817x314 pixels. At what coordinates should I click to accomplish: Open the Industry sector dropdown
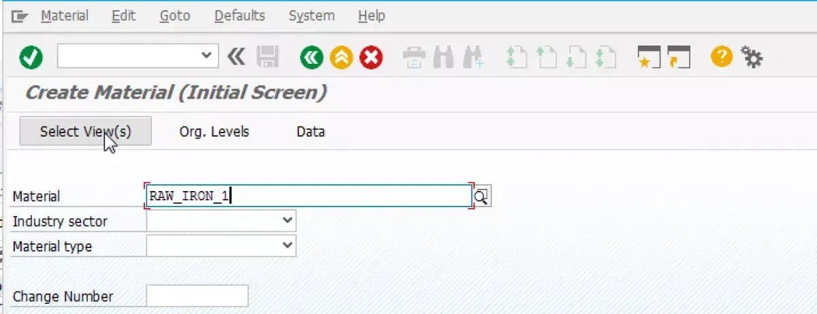[x=288, y=220]
